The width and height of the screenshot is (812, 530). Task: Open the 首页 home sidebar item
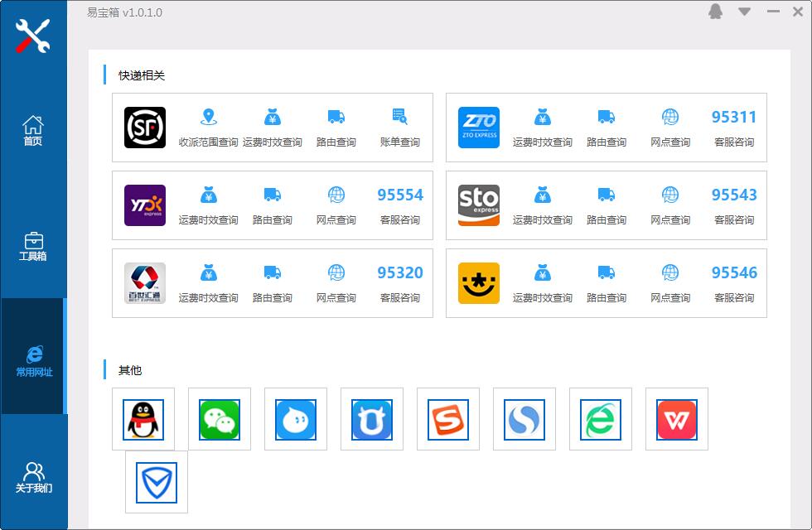[32, 130]
